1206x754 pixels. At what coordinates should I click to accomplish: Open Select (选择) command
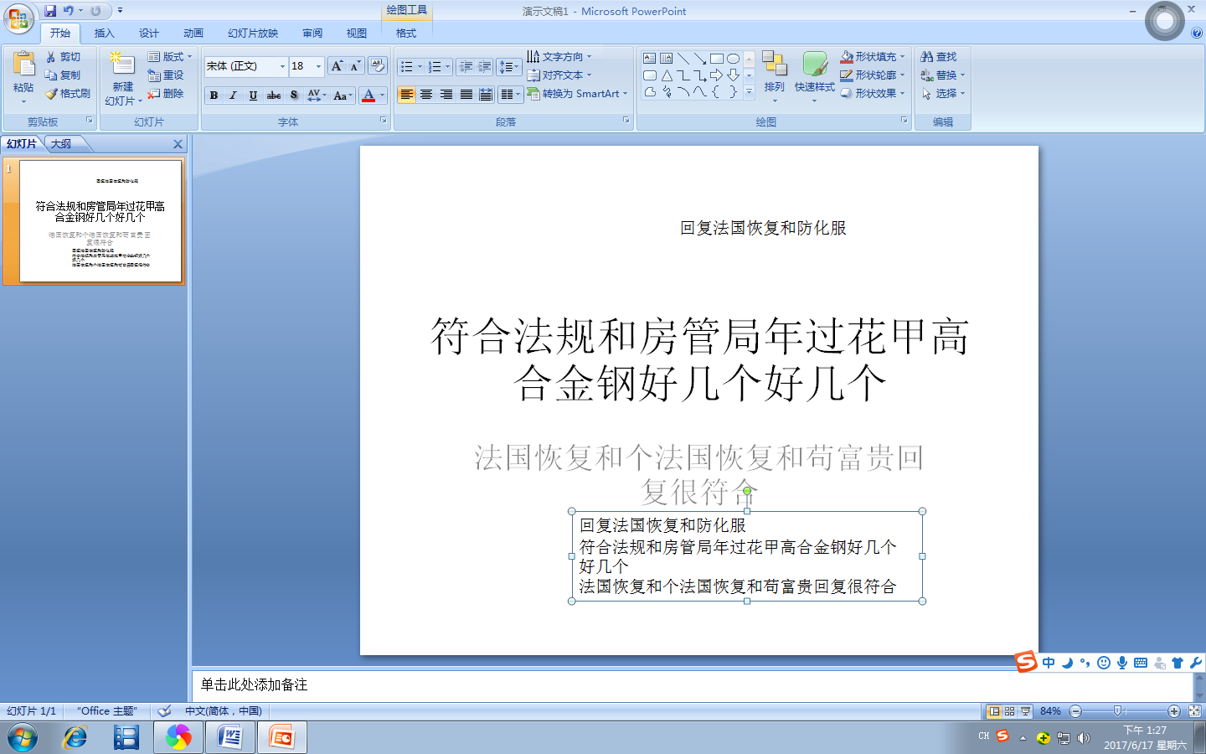click(943, 94)
